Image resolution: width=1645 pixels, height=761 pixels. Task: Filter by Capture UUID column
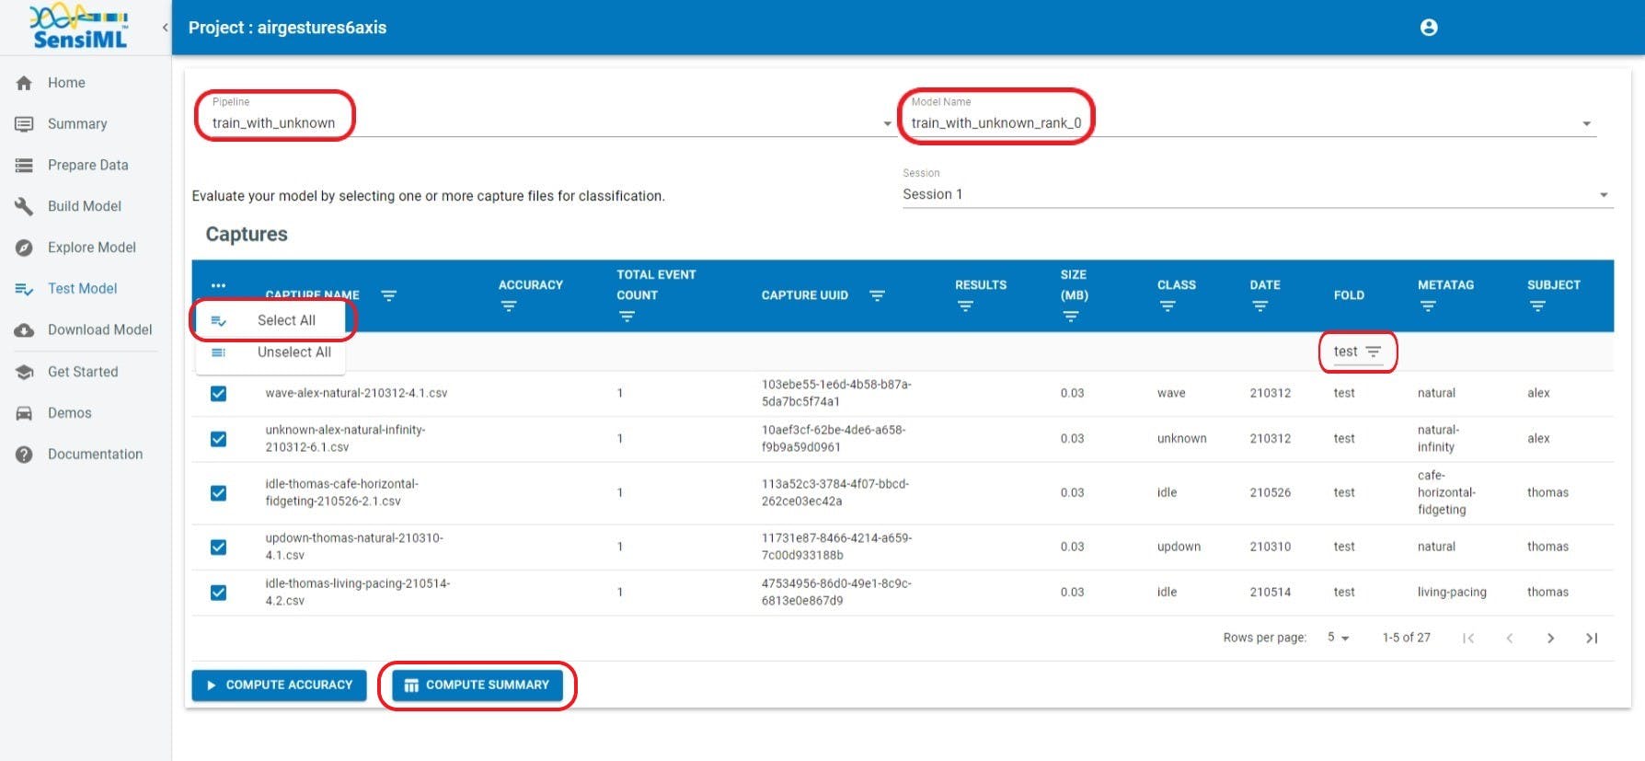877,295
